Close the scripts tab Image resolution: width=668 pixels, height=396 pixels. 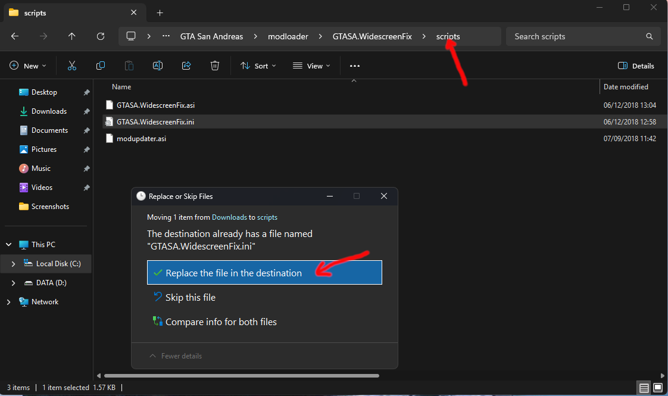point(134,13)
